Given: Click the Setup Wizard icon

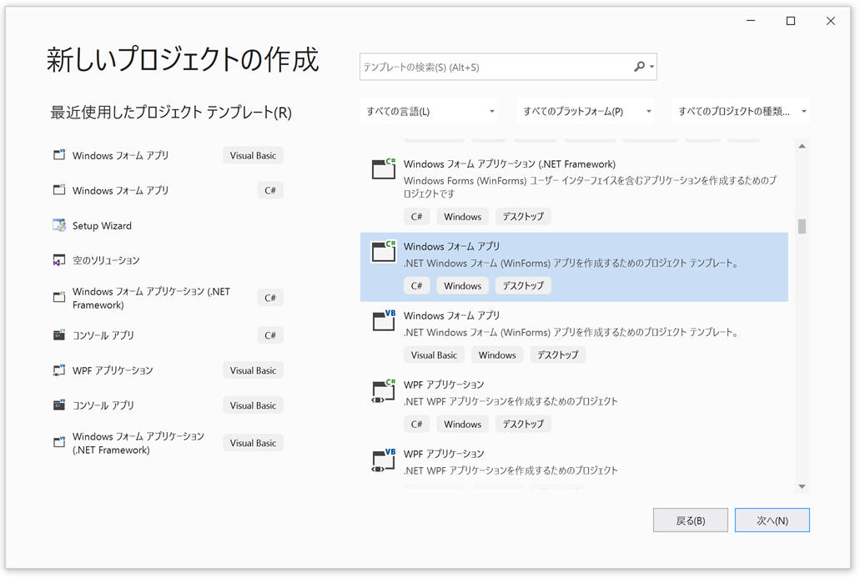Looking at the screenshot, I should 59,225.
